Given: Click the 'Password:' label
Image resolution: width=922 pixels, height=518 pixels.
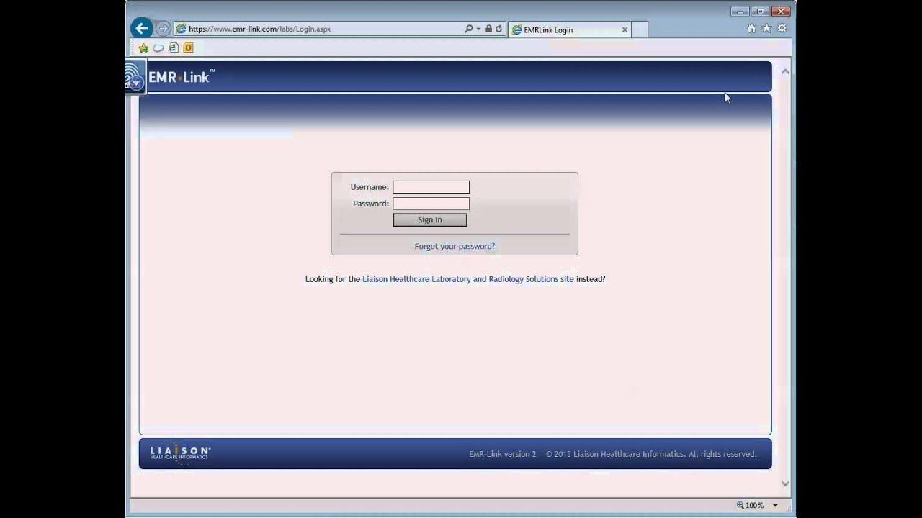Looking at the screenshot, I should [x=371, y=204].
